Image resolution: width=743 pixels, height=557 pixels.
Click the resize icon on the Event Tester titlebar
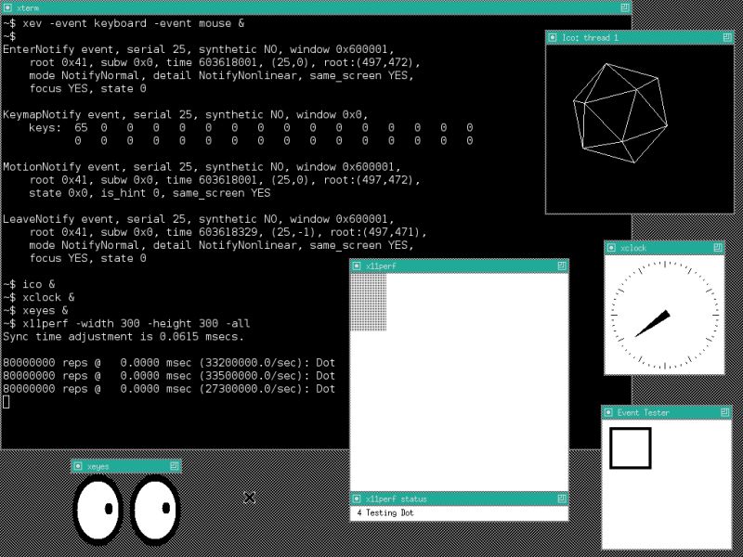pyautogui.click(x=724, y=412)
